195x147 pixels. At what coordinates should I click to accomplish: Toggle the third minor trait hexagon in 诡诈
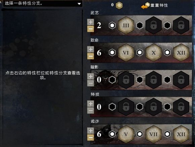click(167, 134)
